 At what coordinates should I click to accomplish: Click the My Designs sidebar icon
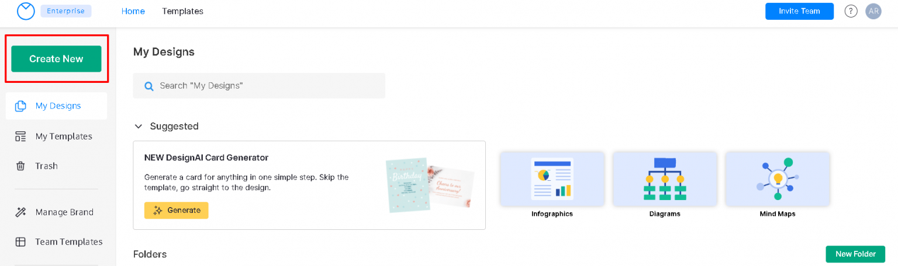click(20, 106)
